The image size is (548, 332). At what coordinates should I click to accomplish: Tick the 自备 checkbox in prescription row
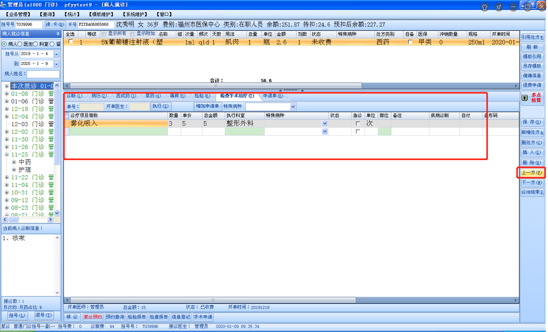(410, 42)
